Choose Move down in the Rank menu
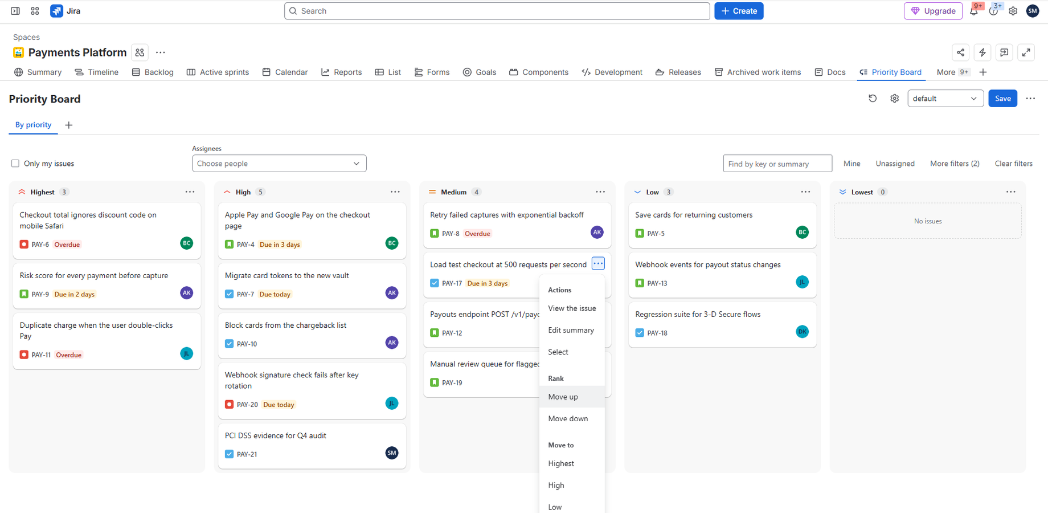 (x=572, y=418)
